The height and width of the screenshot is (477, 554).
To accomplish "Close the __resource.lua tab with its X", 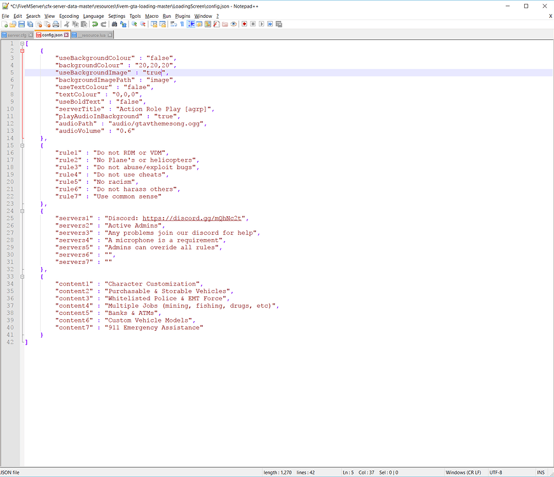I will coord(110,35).
